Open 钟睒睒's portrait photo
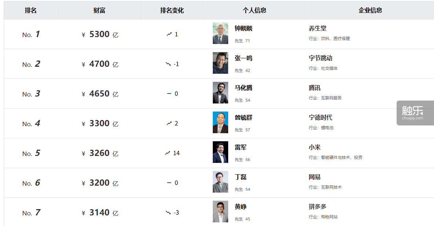The height and width of the screenshot is (226, 434). tap(220, 33)
